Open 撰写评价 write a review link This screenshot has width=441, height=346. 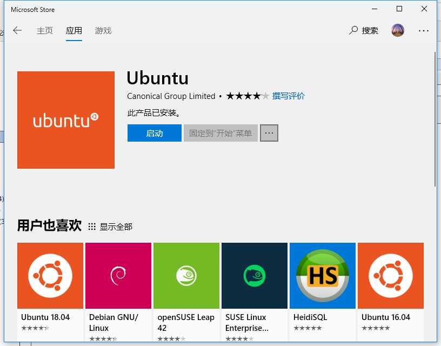pyautogui.click(x=288, y=96)
